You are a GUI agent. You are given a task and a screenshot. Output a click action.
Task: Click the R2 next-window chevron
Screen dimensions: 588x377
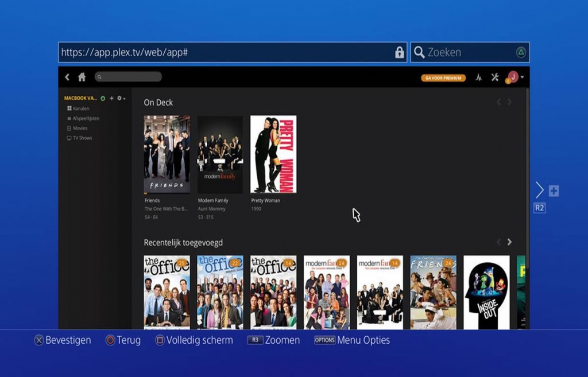point(539,190)
